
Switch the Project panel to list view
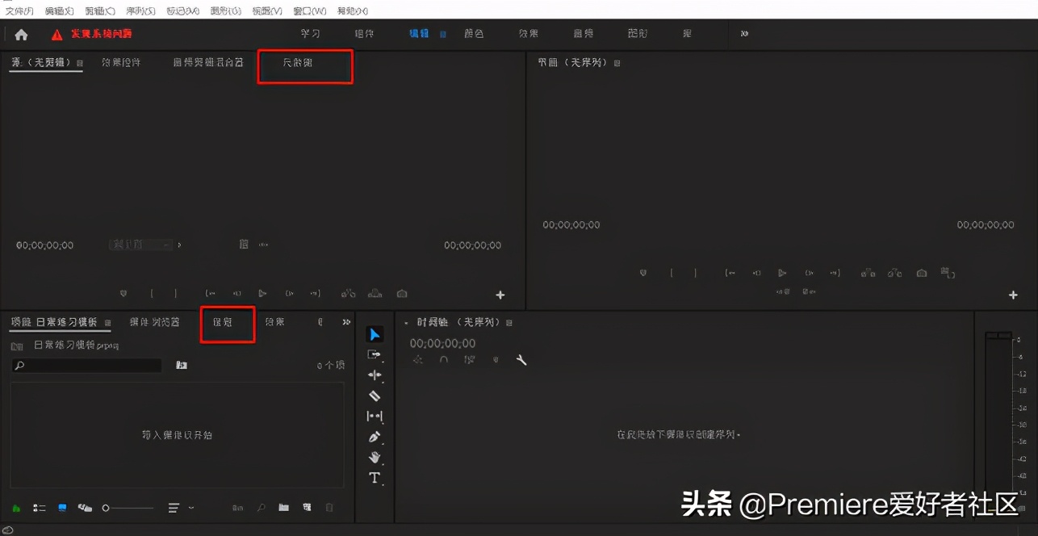point(39,508)
